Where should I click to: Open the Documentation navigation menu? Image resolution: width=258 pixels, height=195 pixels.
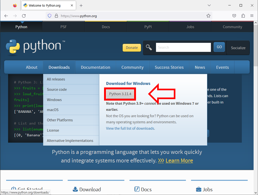pos(95,67)
